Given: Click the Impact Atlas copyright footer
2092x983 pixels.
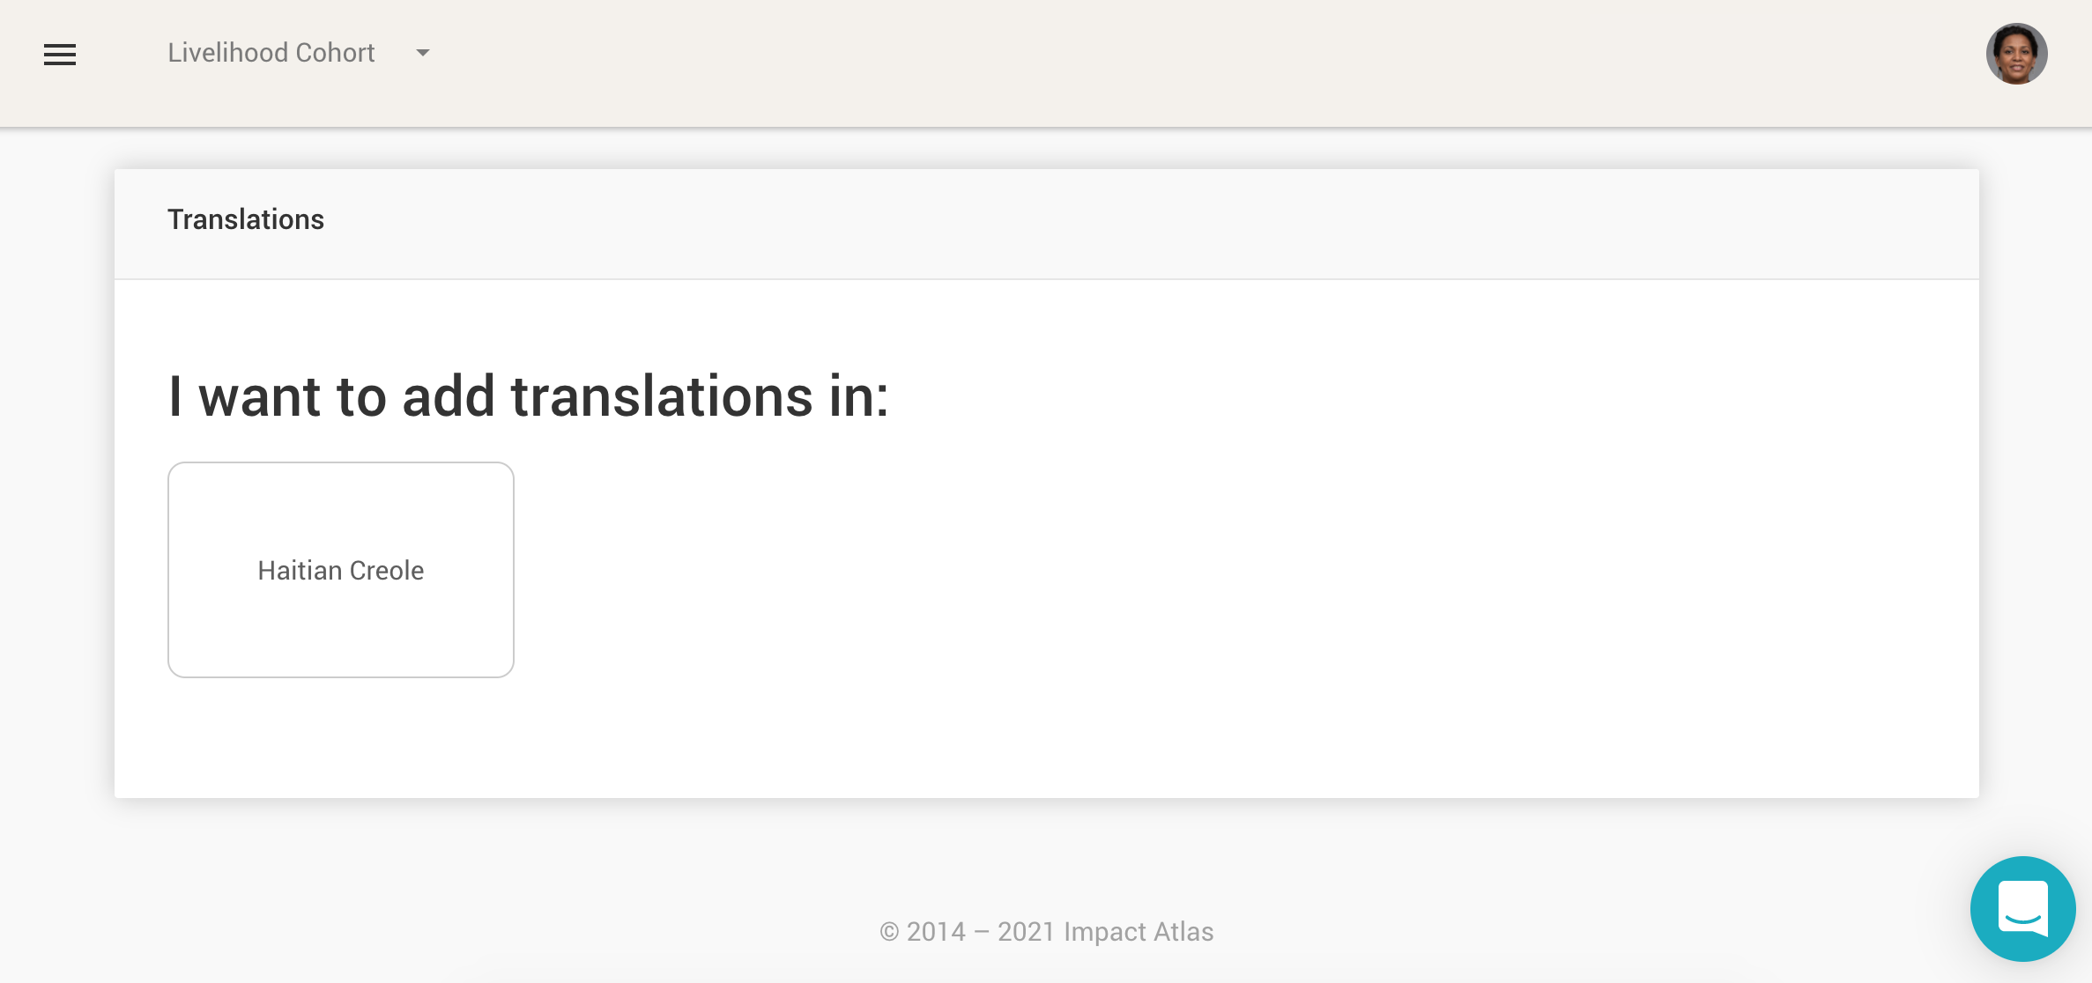Looking at the screenshot, I should [1046, 932].
